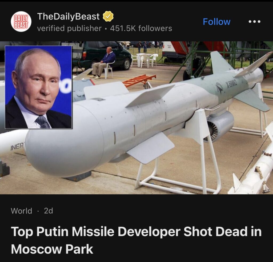Select the World category tag
The height and width of the screenshot is (262, 273).
[21, 211]
